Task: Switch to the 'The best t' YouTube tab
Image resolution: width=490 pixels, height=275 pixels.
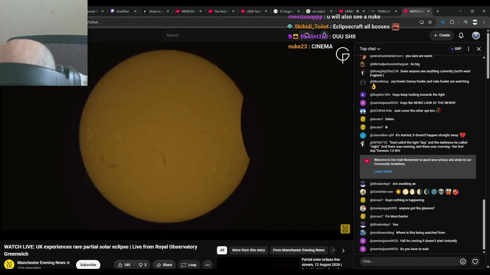Action: pos(222,11)
